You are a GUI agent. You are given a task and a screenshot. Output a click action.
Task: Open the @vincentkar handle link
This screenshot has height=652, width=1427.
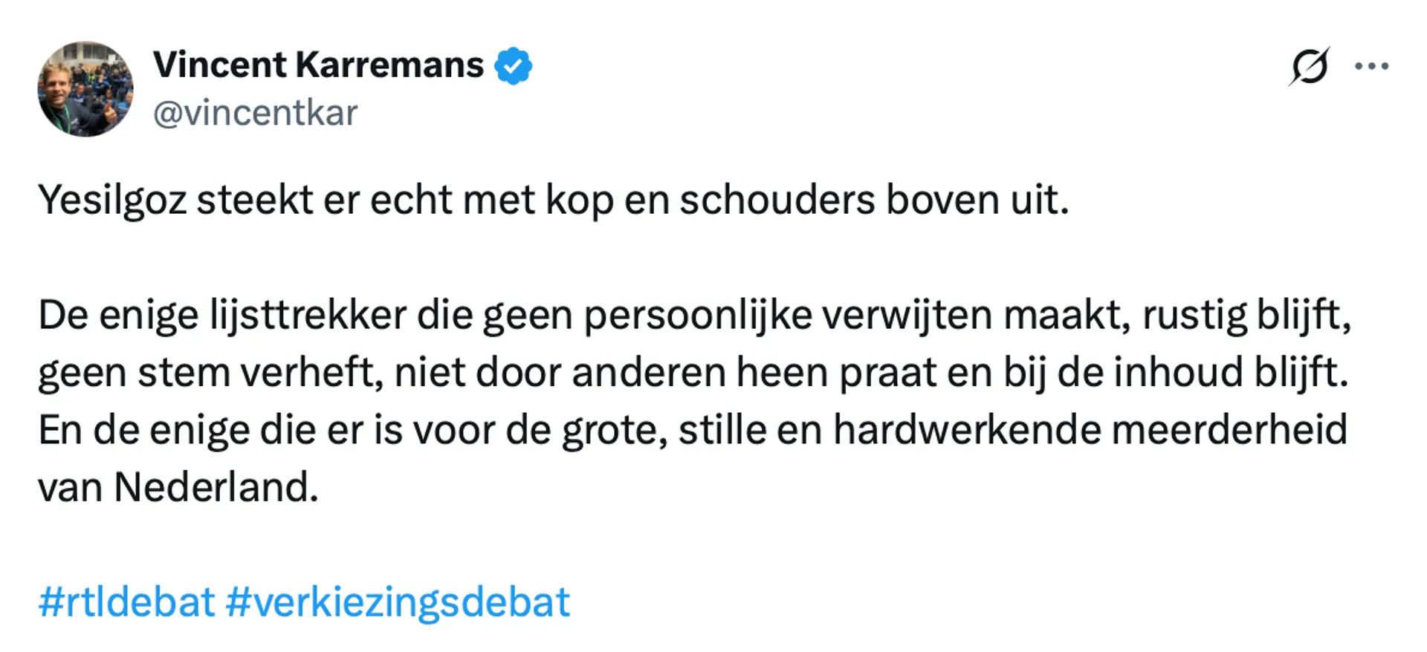255,113
